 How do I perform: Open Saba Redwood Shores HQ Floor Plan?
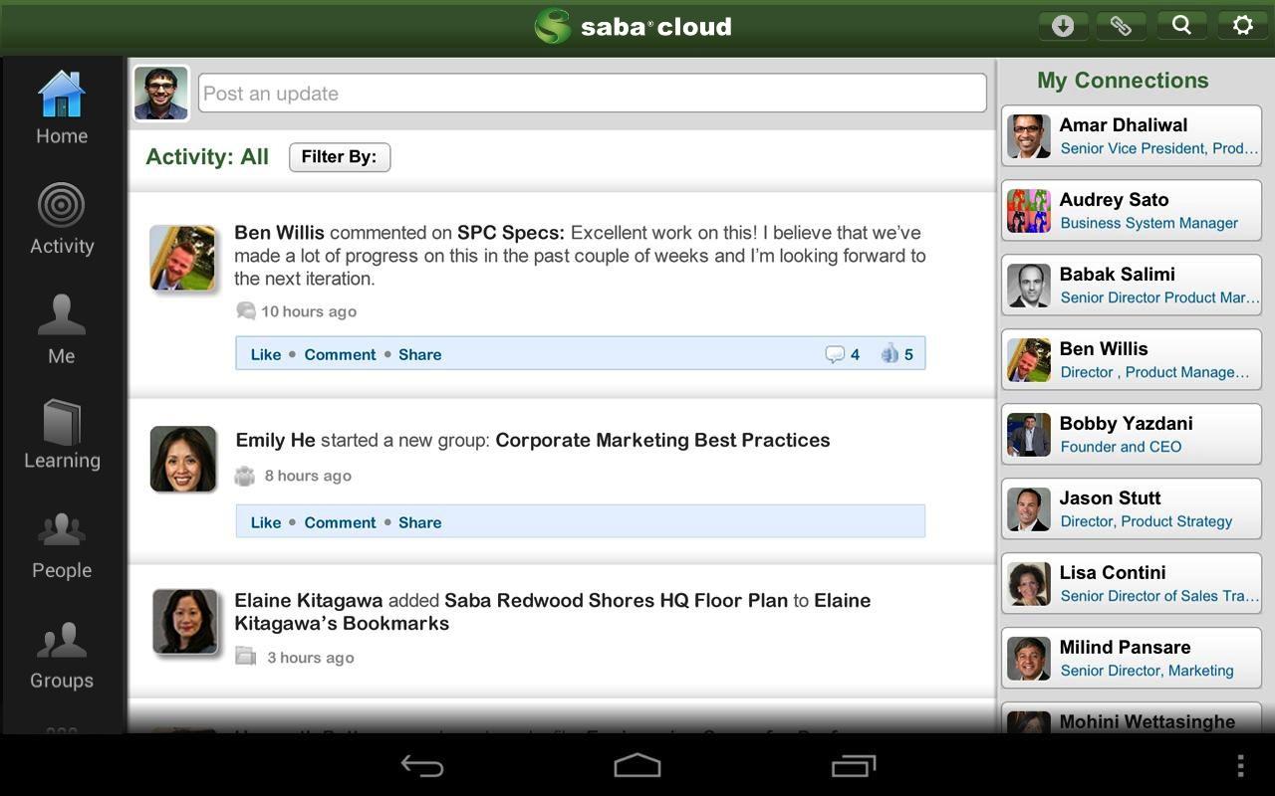(616, 600)
